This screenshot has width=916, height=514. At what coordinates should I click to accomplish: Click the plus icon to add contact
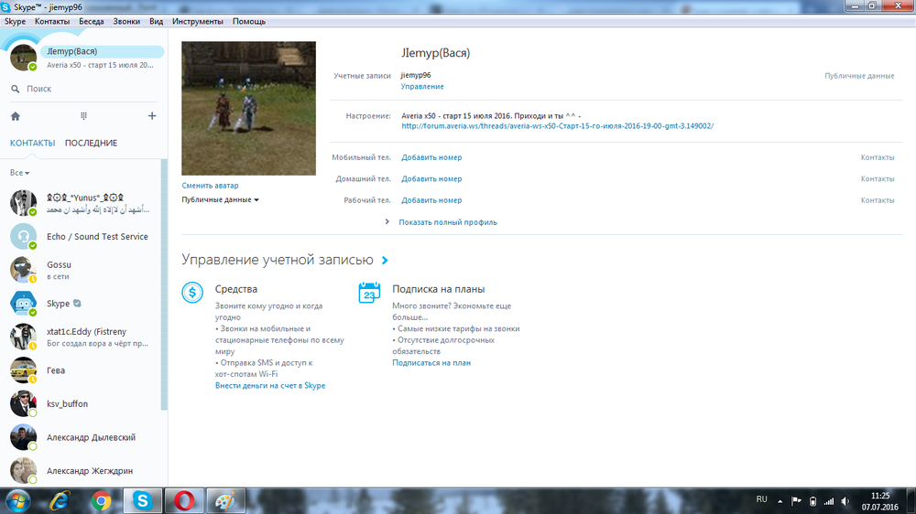pyautogui.click(x=152, y=116)
